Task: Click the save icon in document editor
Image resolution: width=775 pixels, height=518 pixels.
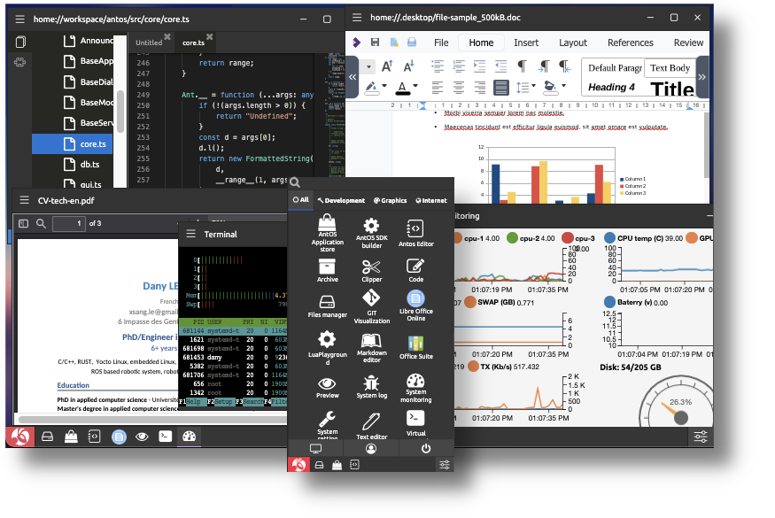Action: 375,43
